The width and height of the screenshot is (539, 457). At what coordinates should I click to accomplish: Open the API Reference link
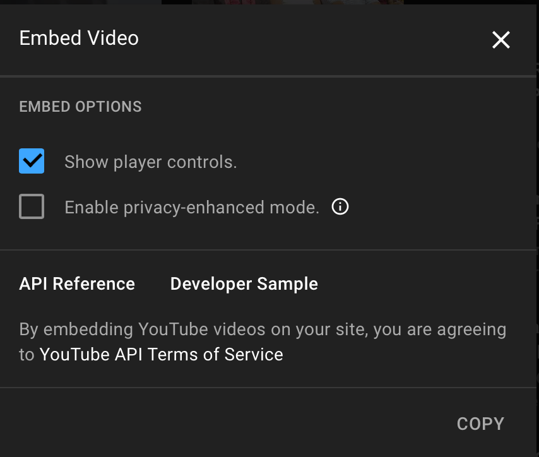(x=77, y=284)
